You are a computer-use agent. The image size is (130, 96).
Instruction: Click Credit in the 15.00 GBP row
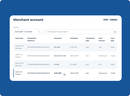coord(113,73)
